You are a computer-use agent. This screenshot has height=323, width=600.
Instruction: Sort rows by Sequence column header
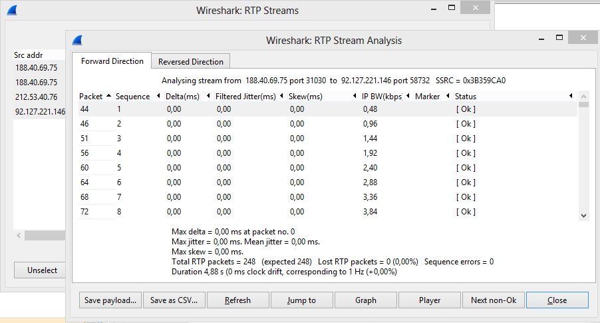133,97
